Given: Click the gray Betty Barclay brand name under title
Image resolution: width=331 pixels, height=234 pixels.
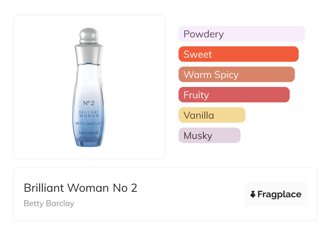Looking at the screenshot, I should pos(49,203).
